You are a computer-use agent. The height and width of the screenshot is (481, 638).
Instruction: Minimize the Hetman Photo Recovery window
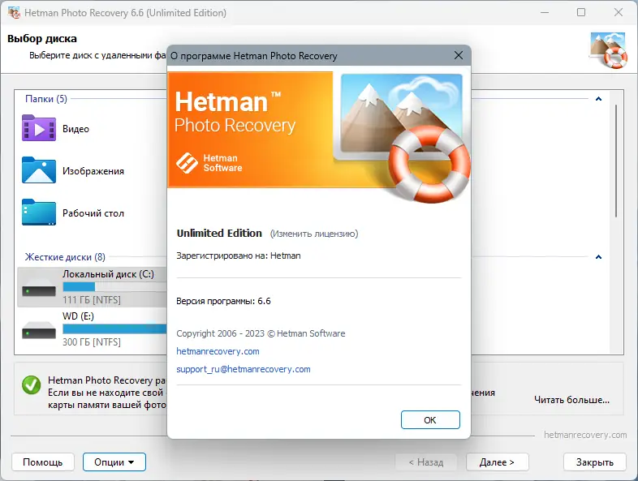[x=545, y=13]
